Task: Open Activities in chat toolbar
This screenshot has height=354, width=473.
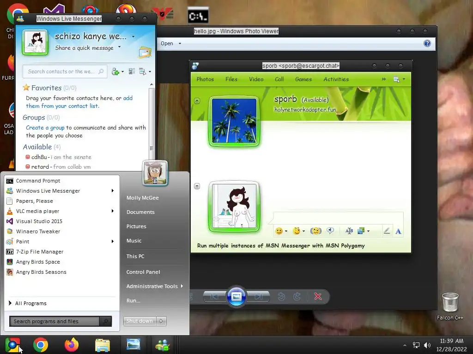Action: 336,79
